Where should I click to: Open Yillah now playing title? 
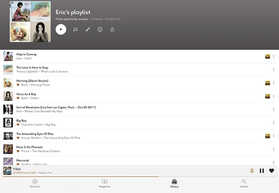tap(17, 169)
